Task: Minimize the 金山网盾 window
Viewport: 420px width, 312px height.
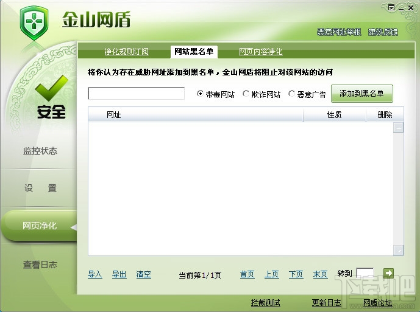Action: [x=401, y=9]
